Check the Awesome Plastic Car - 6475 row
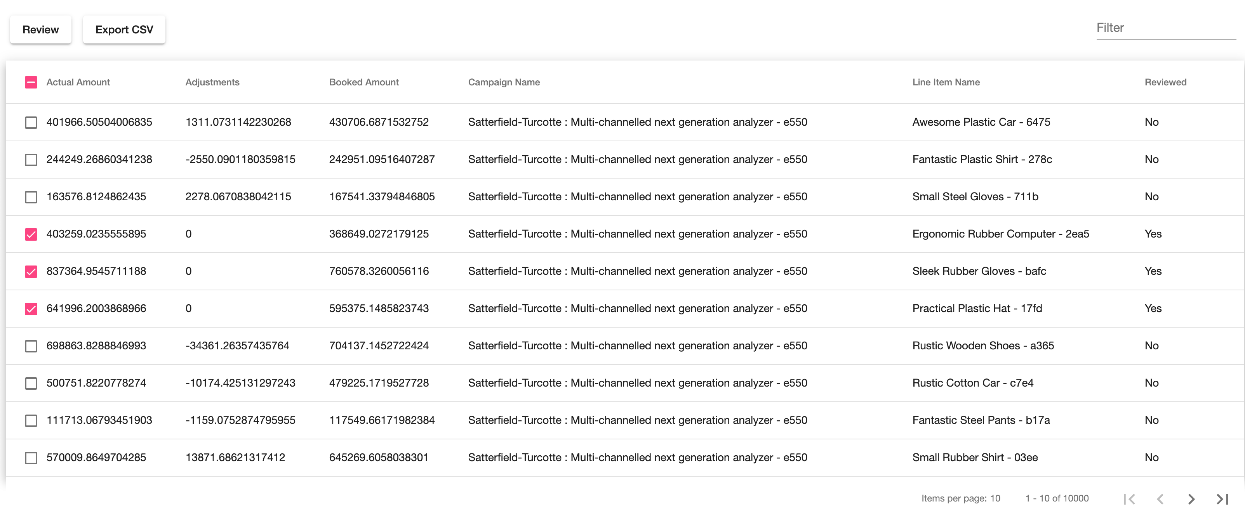The image size is (1245, 531). [x=31, y=122]
